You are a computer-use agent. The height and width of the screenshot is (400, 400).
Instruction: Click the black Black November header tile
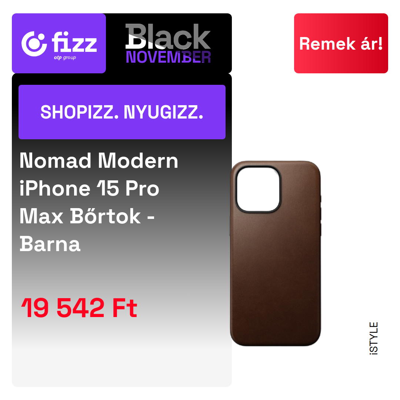169,43
